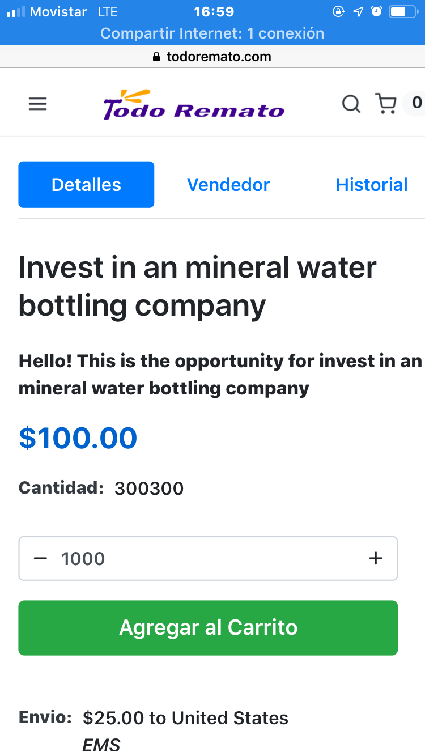425x756 pixels.
Task: Tap the Compartir Internet hotspot banner
Action: (212, 33)
